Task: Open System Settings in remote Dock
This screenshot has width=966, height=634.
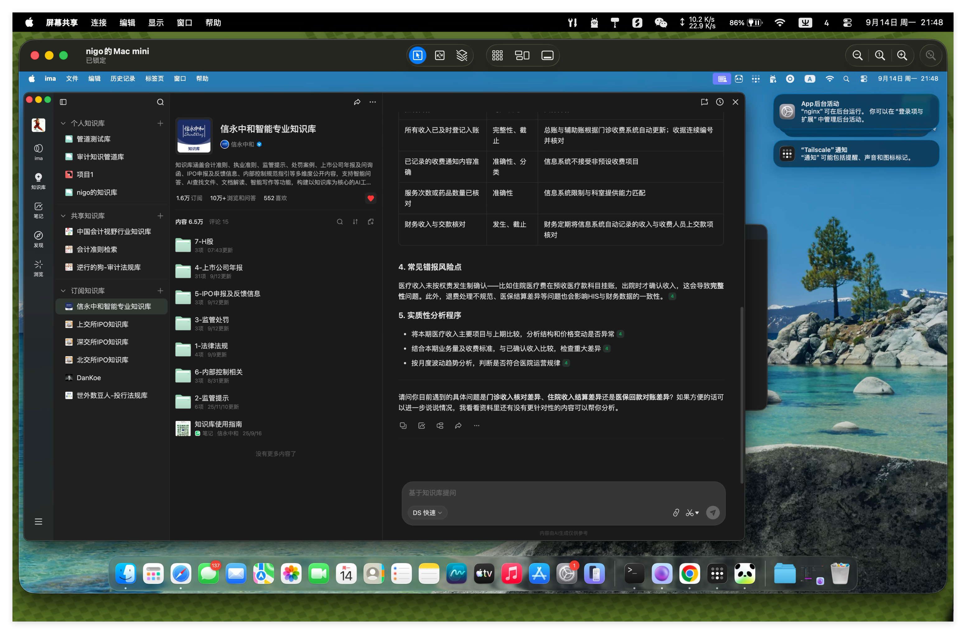Action: (567, 574)
